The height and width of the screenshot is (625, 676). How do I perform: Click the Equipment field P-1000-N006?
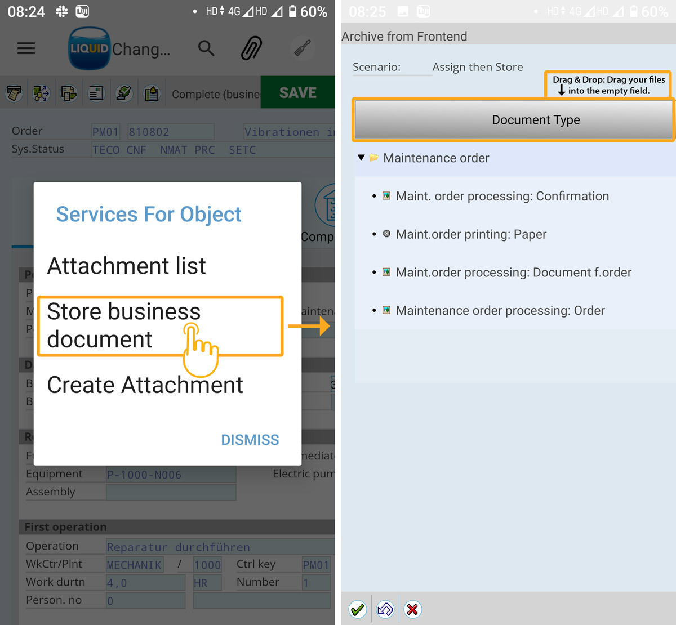[x=170, y=475]
